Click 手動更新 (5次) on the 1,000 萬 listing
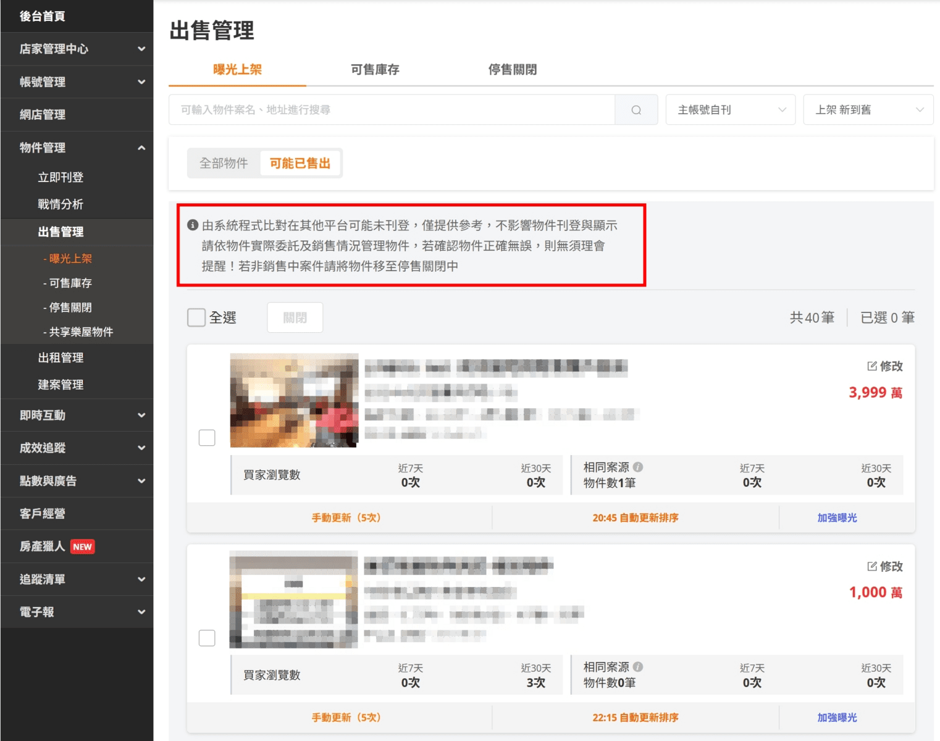The image size is (940, 741). click(346, 718)
